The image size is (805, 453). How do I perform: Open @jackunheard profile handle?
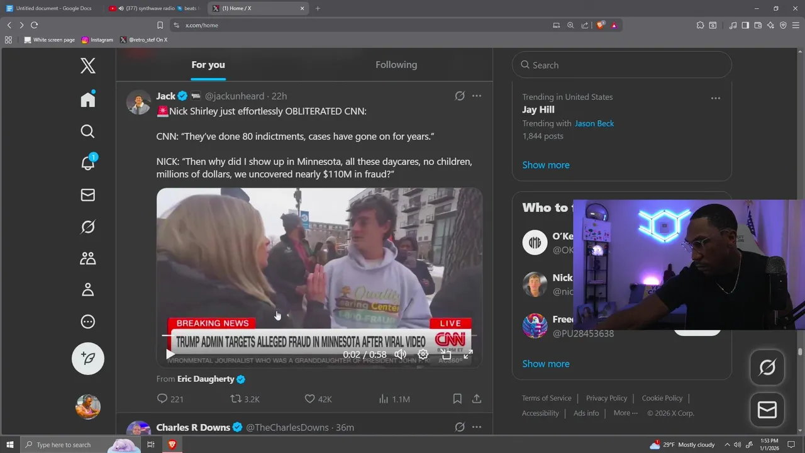(x=235, y=96)
